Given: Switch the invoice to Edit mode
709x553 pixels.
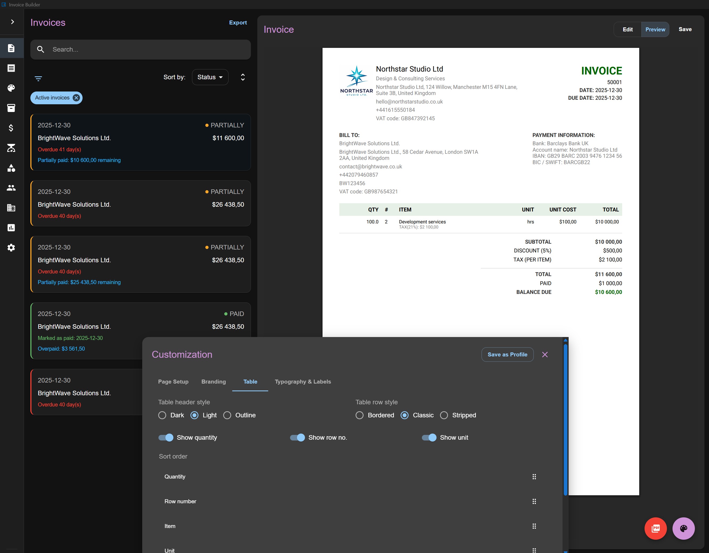Looking at the screenshot, I should click(627, 30).
